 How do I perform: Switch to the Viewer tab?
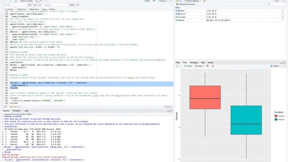(x=211, y=63)
